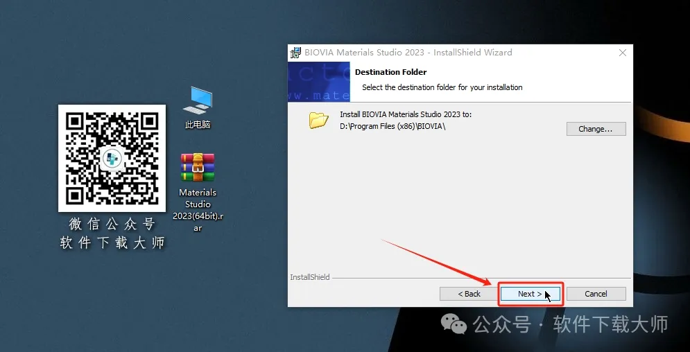
Task: Select the Materials Studio 2023 rar archive icon
Action: pos(198,168)
